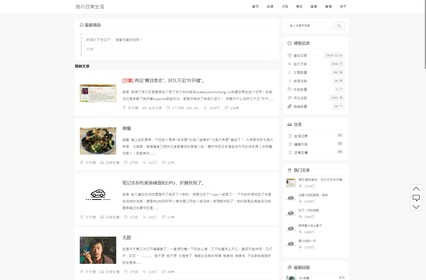Select the 编程代码 category
Viewport: 426px width, 280px height.
tap(301, 144)
